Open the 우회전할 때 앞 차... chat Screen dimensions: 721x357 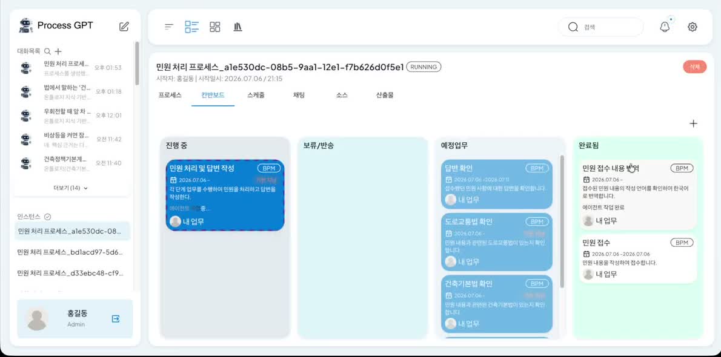pyautogui.click(x=71, y=116)
